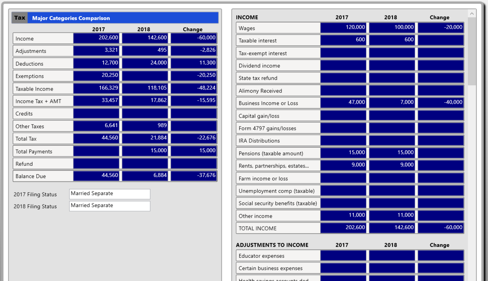Click the scrollbar up arrow of the income panel
The image size is (488, 281).
[x=472, y=14]
